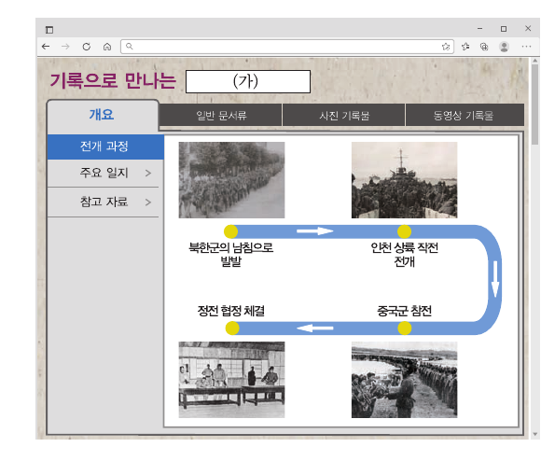Close the browser window
This screenshot has height=461, width=555.
pyautogui.click(x=528, y=28)
